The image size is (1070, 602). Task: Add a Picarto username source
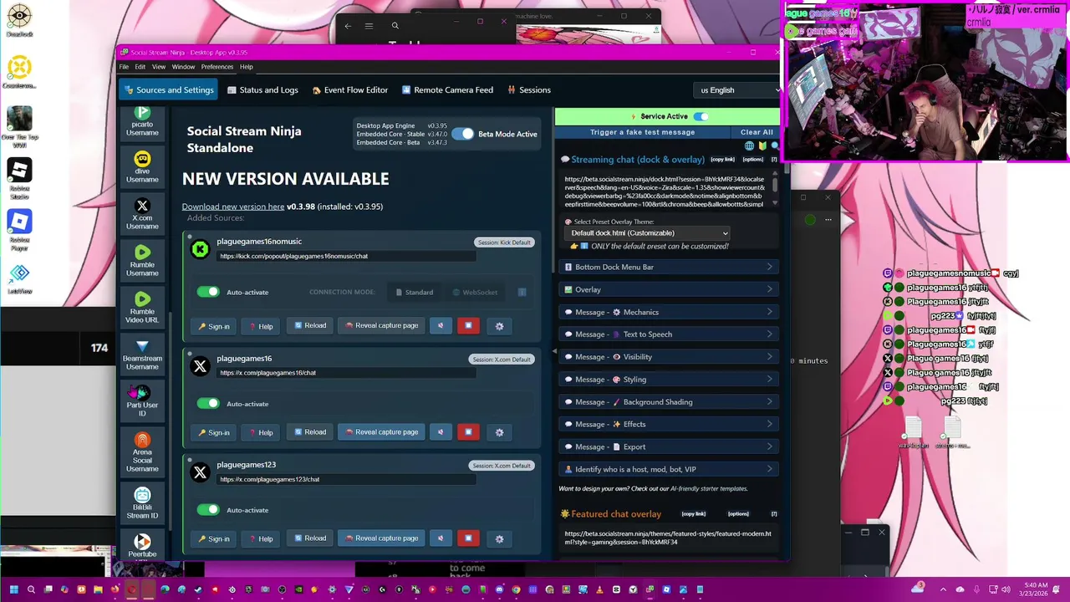pyautogui.click(x=142, y=121)
